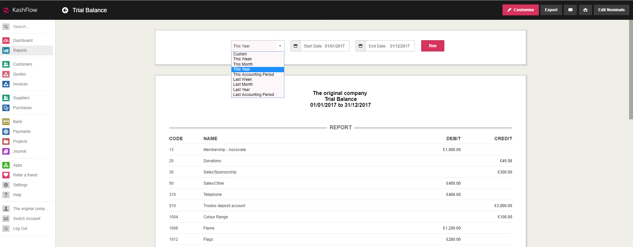Image resolution: width=633 pixels, height=247 pixels.
Task: Click the back arrow beside Trial Balance
Action: (65, 10)
